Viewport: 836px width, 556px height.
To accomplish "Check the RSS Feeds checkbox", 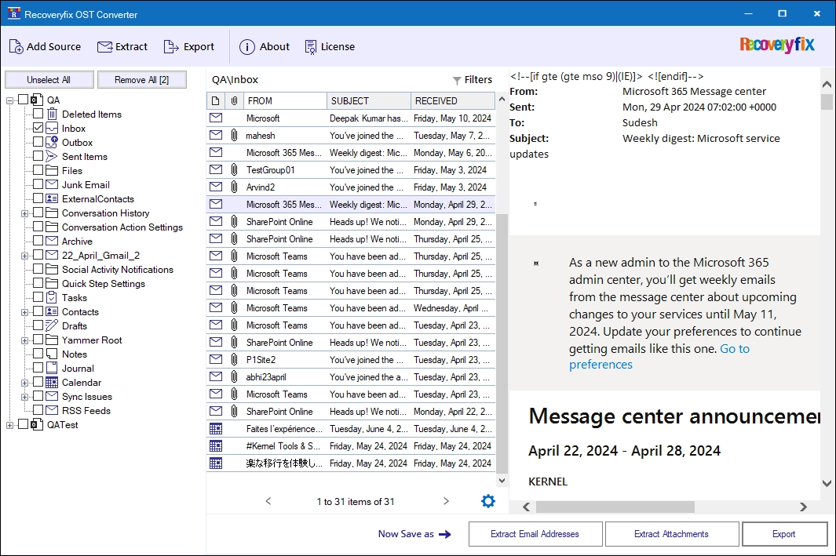I will [x=38, y=410].
